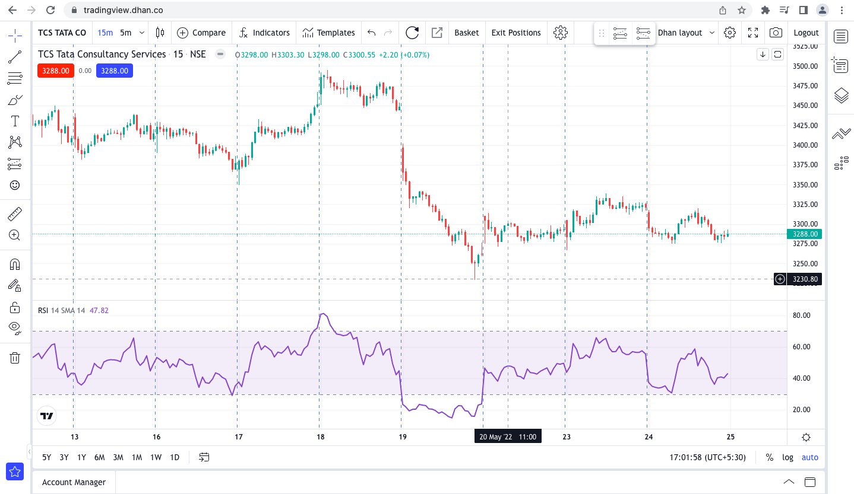
Task: Open the TCS TATA CO symbol search
Action: pyautogui.click(x=62, y=33)
